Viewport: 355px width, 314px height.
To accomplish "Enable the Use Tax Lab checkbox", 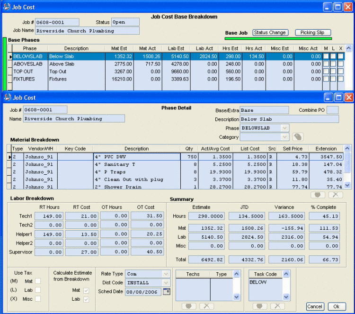I will [x=38, y=290].
